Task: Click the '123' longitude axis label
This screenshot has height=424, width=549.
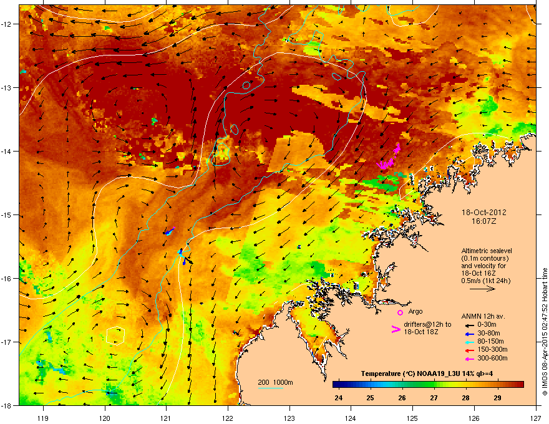Action: pos(289,418)
